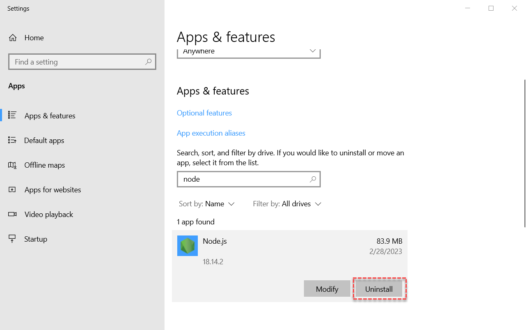
Task: Click magnifier icon in Find a setting
Action: (148, 62)
